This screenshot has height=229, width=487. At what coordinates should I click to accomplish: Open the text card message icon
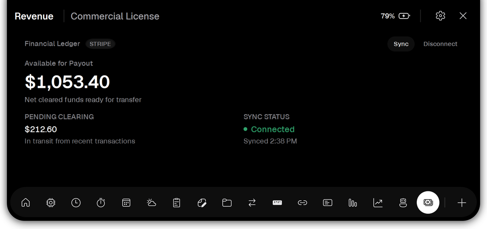coord(328,203)
